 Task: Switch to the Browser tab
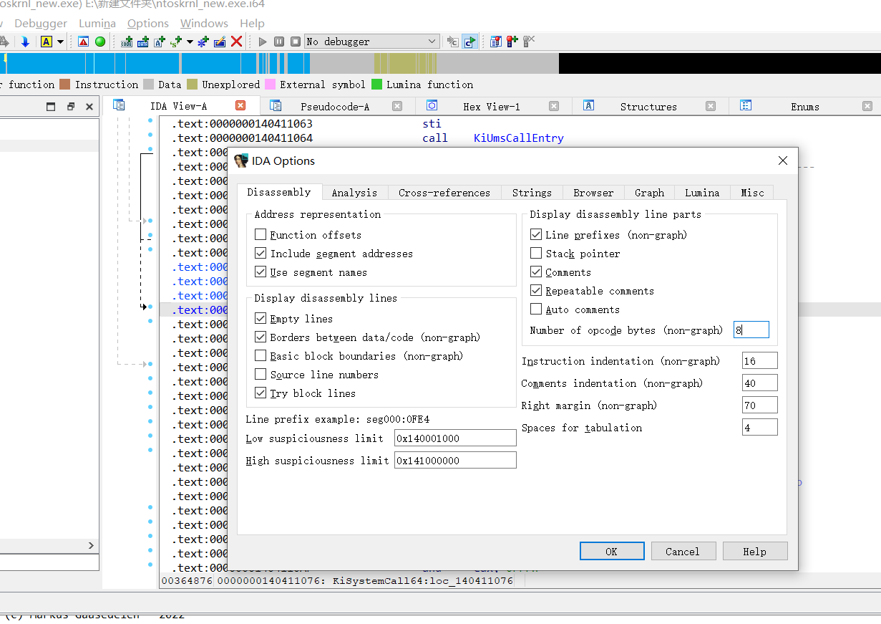[x=593, y=193]
